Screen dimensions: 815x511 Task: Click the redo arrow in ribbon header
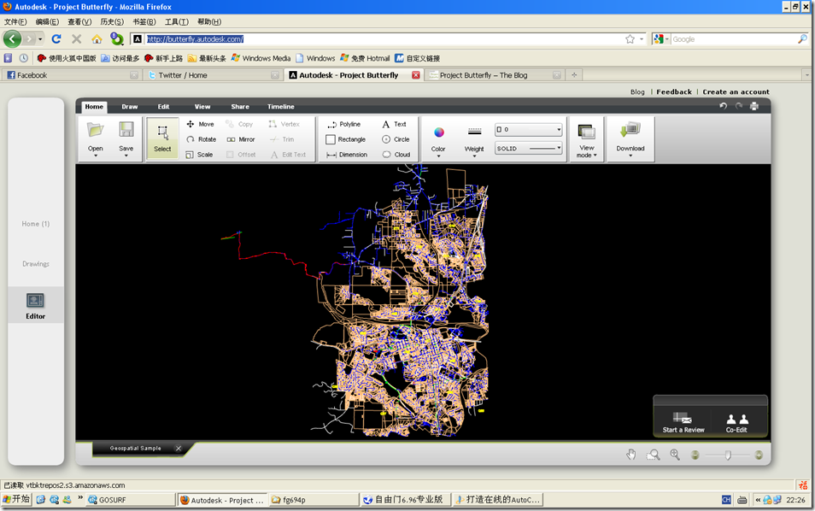739,106
